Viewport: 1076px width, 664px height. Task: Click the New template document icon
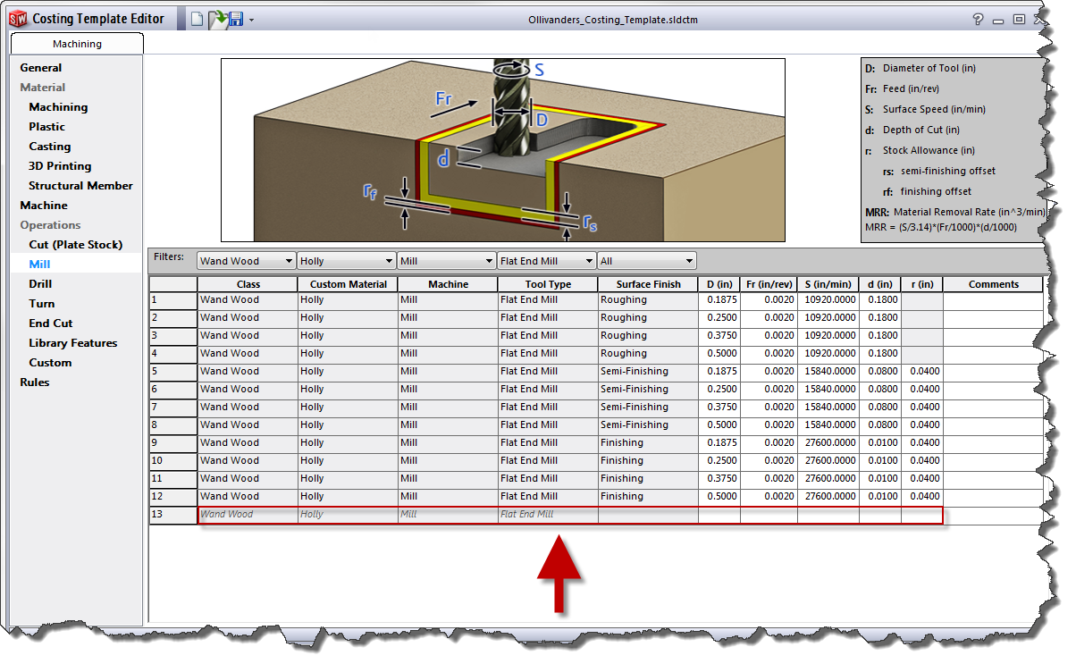point(198,19)
